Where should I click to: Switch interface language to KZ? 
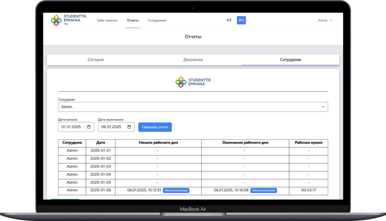pyautogui.click(x=229, y=20)
